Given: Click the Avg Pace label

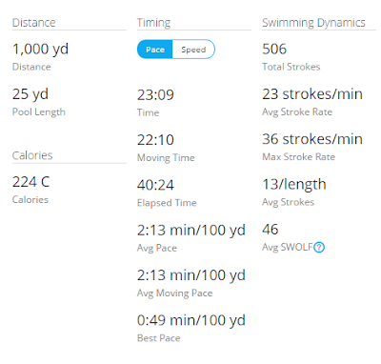Looking at the screenshot, I should (x=157, y=248).
